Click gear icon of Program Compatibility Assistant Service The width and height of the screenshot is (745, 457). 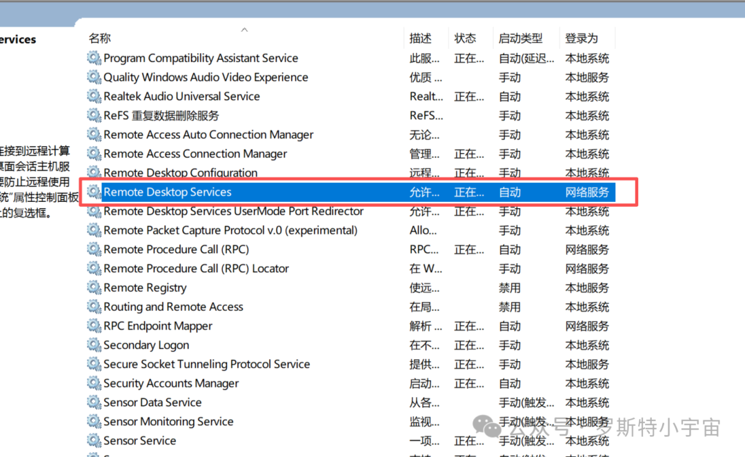94,58
